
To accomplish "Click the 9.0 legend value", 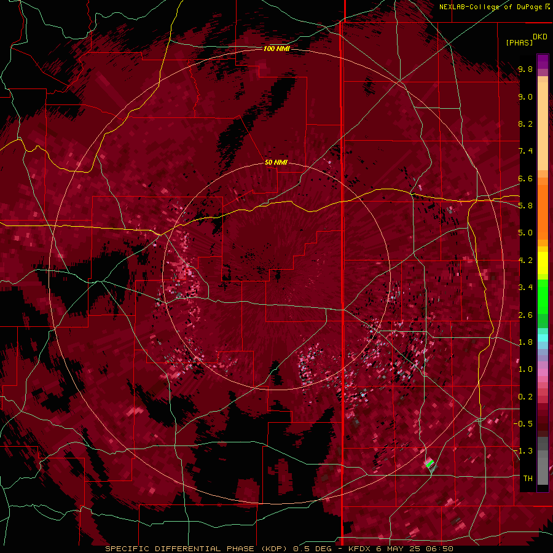I will coord(525,96).
